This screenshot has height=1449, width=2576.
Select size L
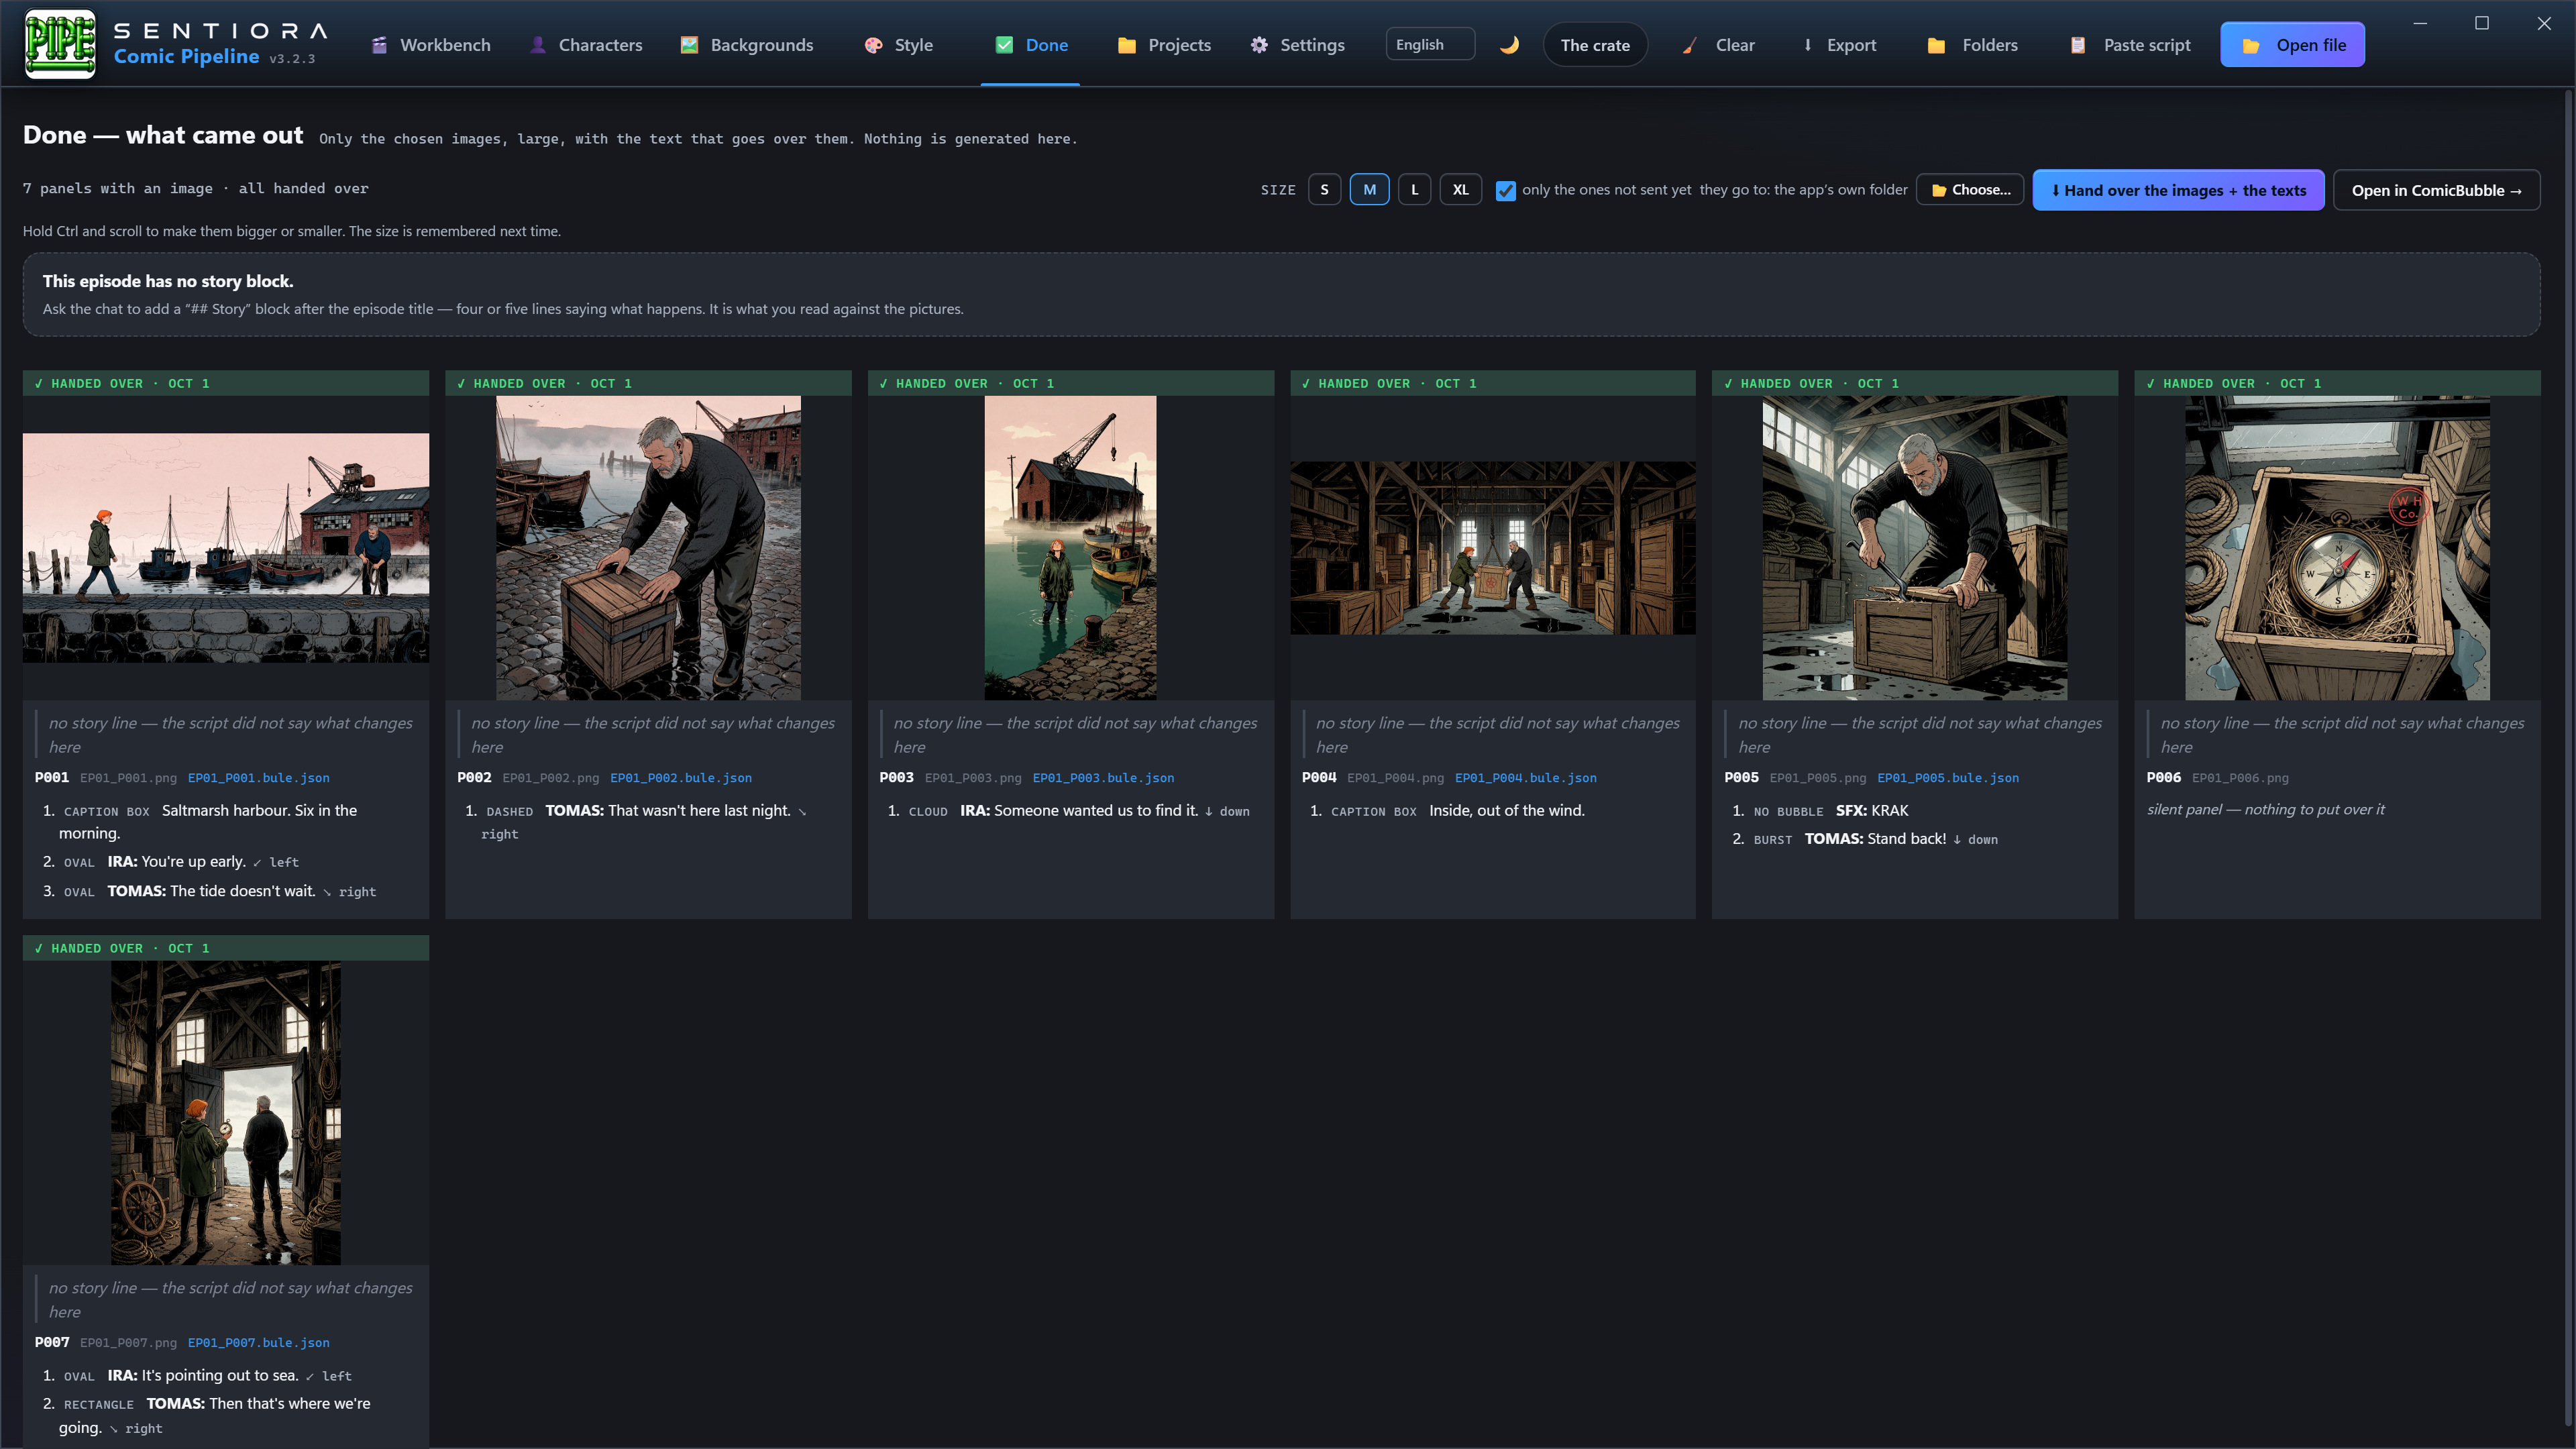click(1414, 189)
